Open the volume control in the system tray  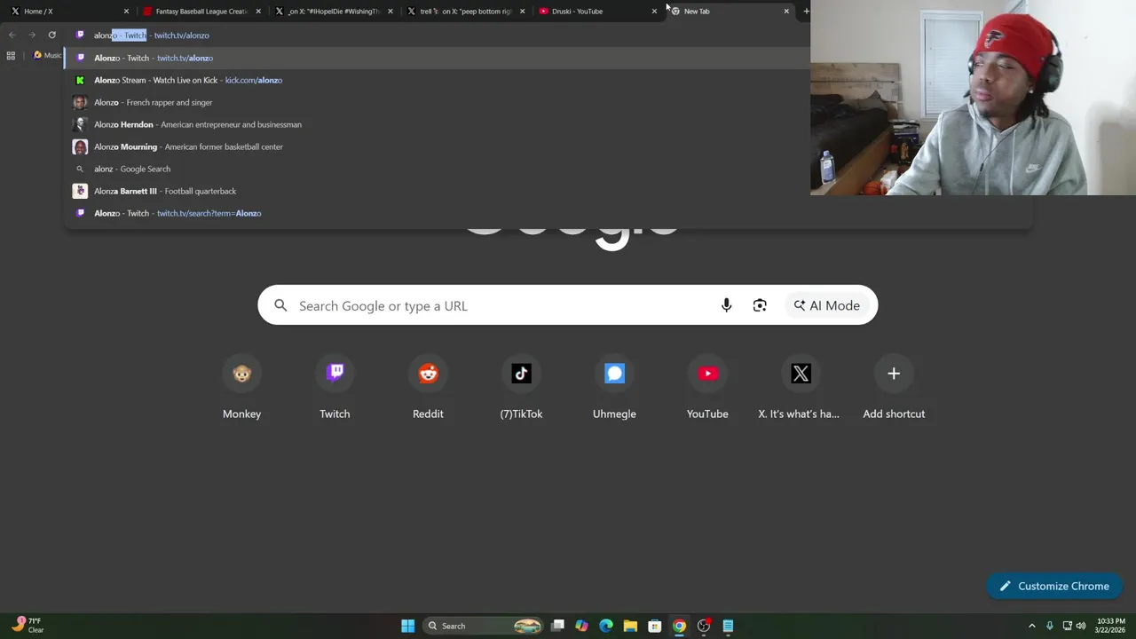[x=1081, y=626]
